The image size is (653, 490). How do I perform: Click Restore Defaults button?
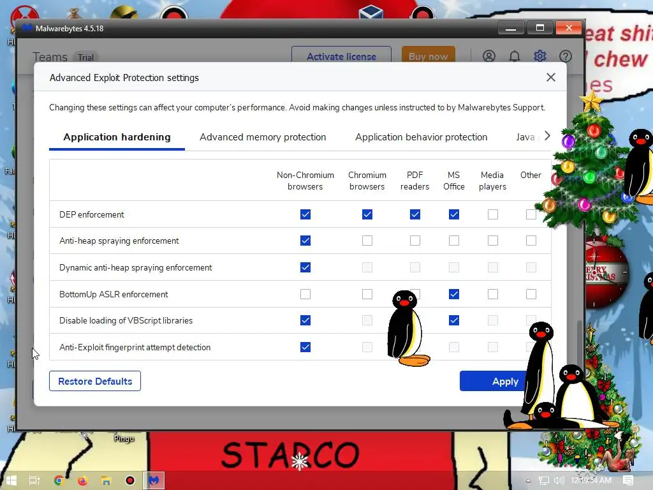[x=95, y=381]
